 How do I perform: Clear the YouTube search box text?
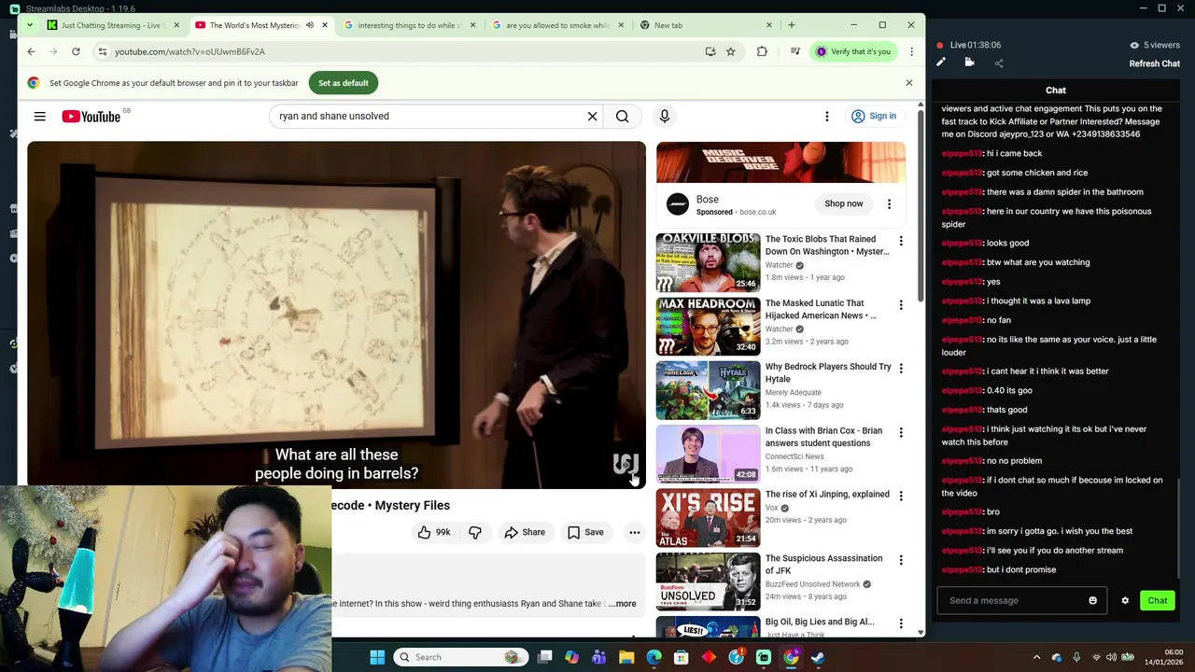[x=592, y=116]
